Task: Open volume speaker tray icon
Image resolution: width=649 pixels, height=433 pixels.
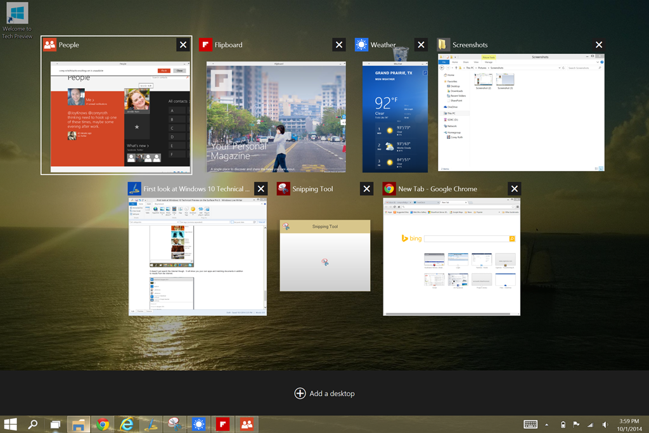Action: pos(605,424)
